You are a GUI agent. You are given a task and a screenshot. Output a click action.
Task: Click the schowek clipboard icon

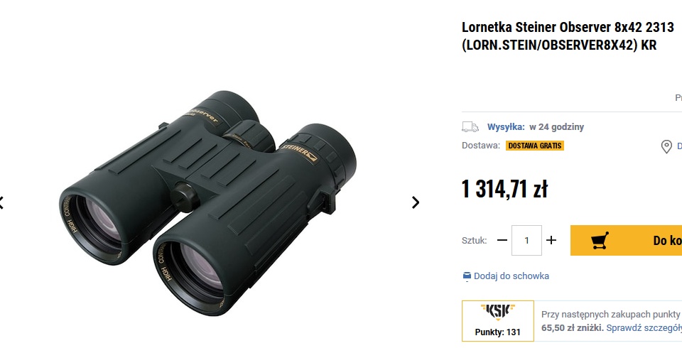(x=467, y=276)
